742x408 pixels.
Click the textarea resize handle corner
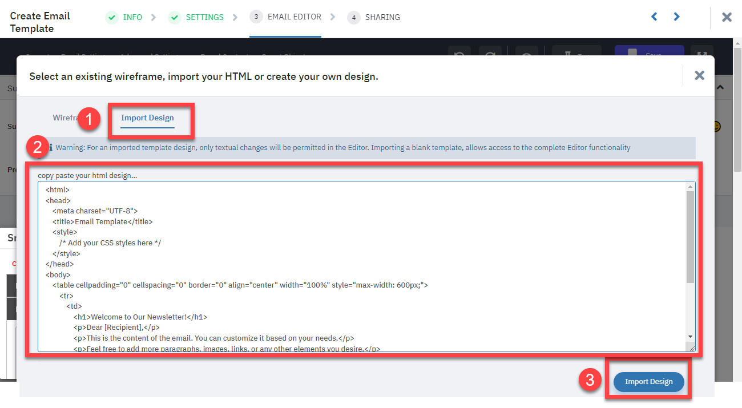(692, 348)
